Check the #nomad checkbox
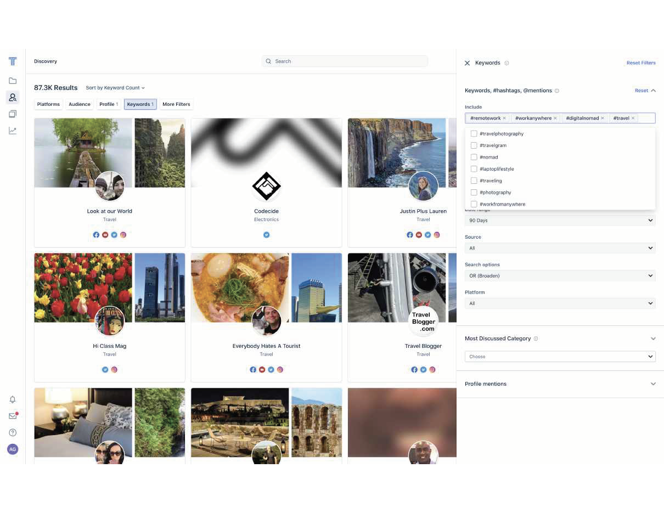 [x=474, y=157]
